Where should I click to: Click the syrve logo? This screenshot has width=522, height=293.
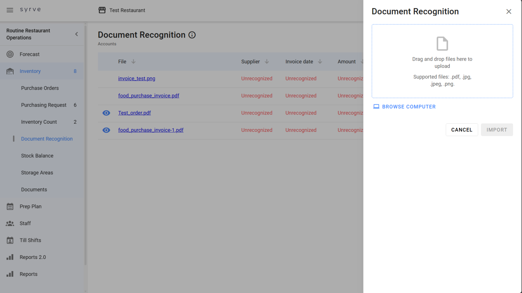30,10
